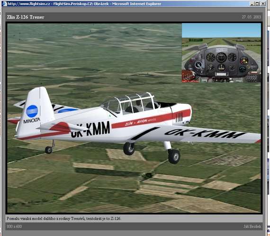
Task: Maximize the Internet Explorer window
Action: tap(257, 4)
